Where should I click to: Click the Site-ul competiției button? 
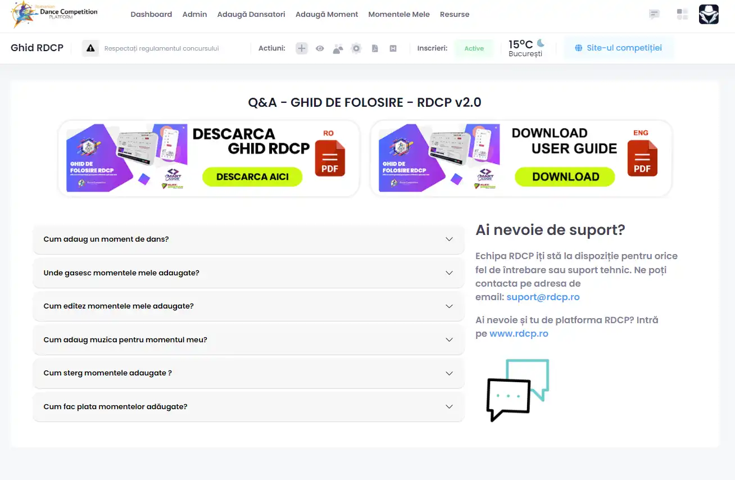click(618, 48)
